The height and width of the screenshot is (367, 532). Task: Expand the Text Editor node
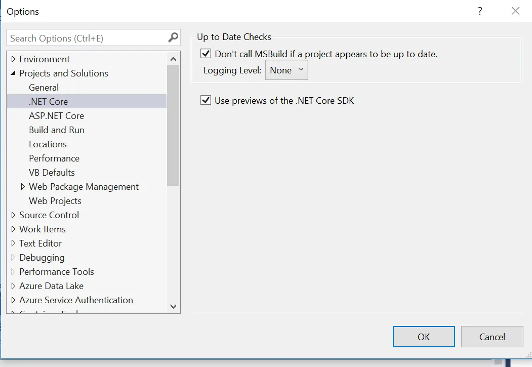click(13, 243)
